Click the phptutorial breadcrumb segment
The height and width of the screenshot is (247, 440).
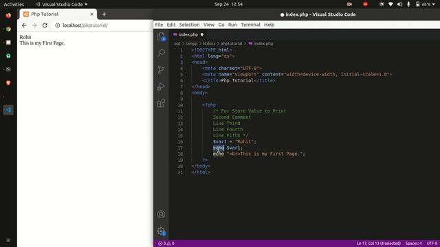coord(231,44)
